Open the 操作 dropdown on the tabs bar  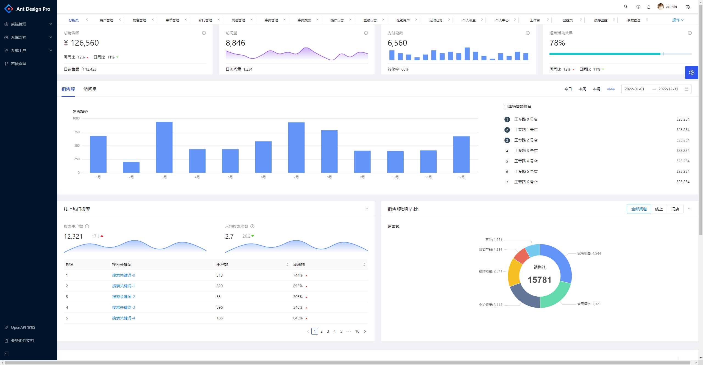point(677,20)
